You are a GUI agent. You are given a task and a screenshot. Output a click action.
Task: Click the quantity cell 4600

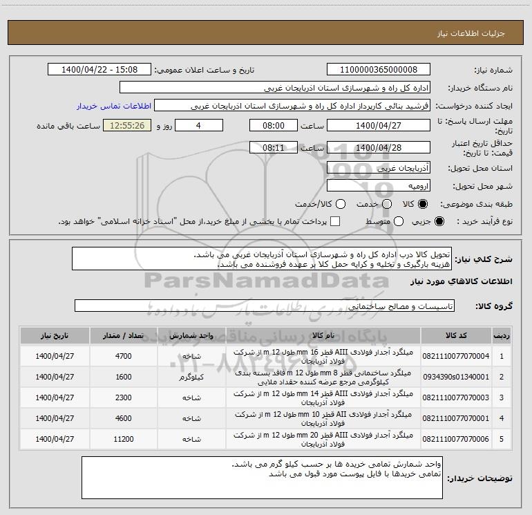(123, 418)
